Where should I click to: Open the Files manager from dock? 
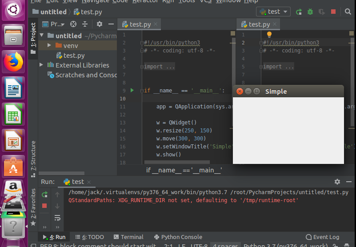[x=13, y=36]
